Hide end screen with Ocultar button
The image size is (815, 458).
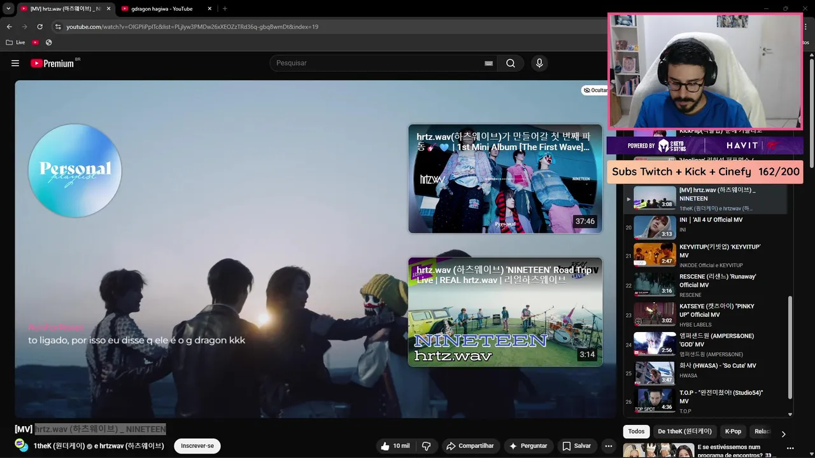point(595,90)
